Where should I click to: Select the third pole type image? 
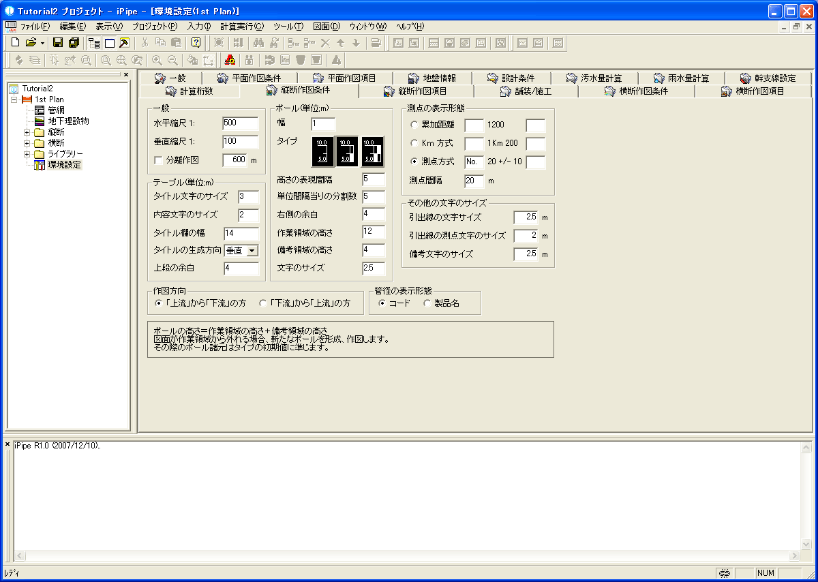373,151
